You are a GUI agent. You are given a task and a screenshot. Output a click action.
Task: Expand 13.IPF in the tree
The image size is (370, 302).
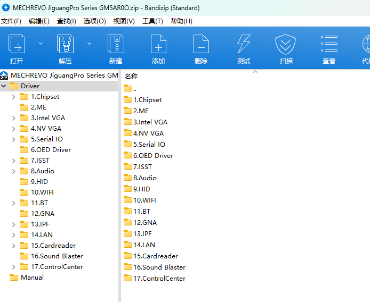(14, 224)
